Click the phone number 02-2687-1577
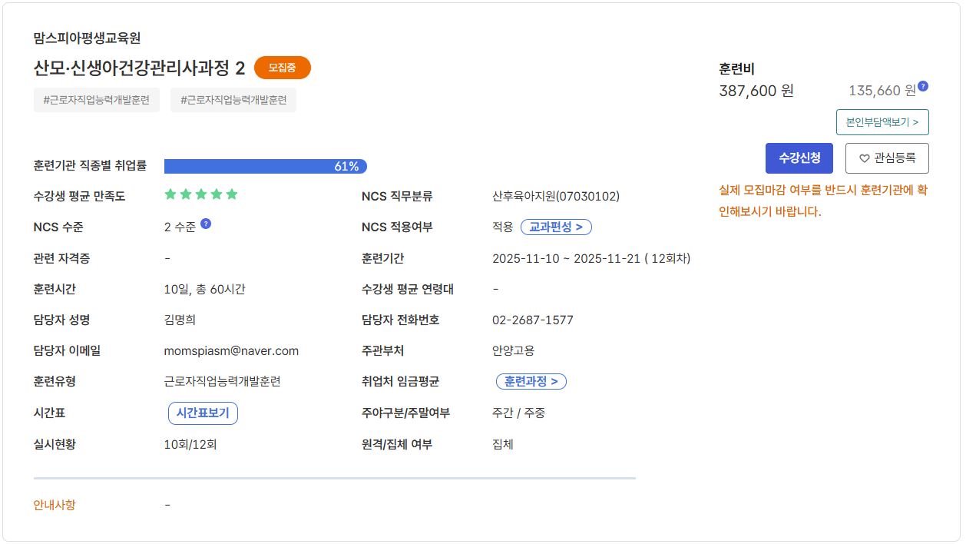 (532, 320)
